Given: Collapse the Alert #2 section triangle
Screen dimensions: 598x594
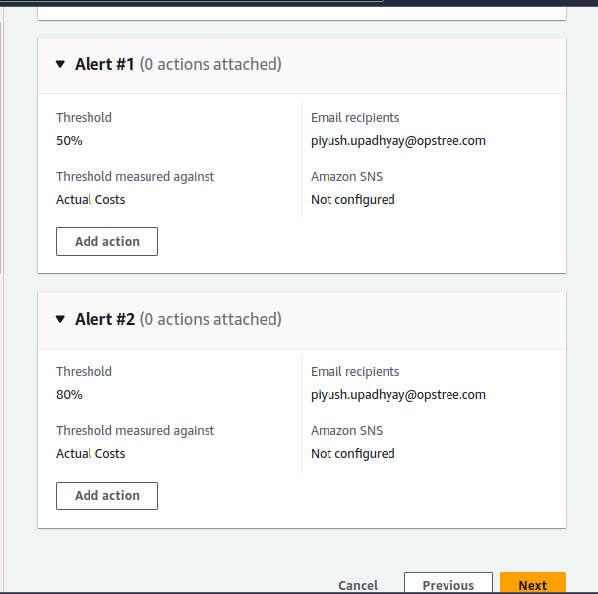Looking at the screenshot, I should (61, 320).
